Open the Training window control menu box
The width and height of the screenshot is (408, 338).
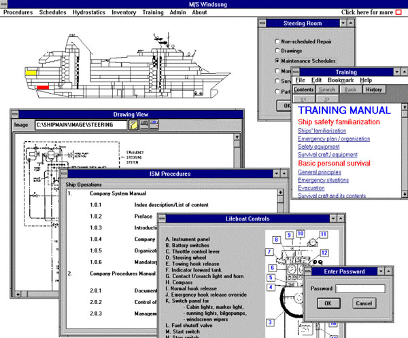coord(296,72)
